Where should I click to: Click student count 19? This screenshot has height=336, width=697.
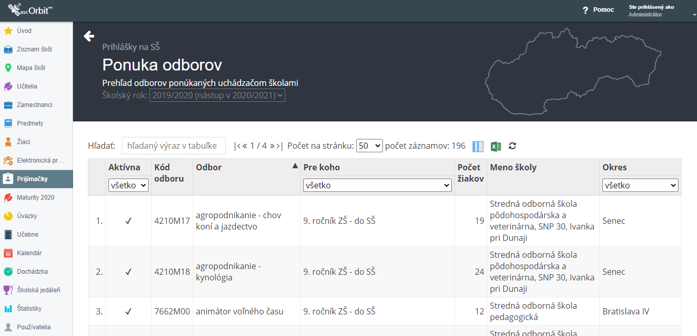point(480,221)
